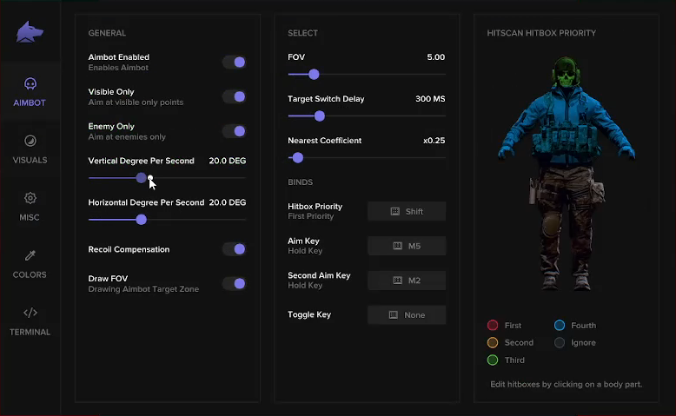Viewport: 676px width, 416px height.
Task: Toggle Recoil Compensation switch
Action: pos(235,249)
